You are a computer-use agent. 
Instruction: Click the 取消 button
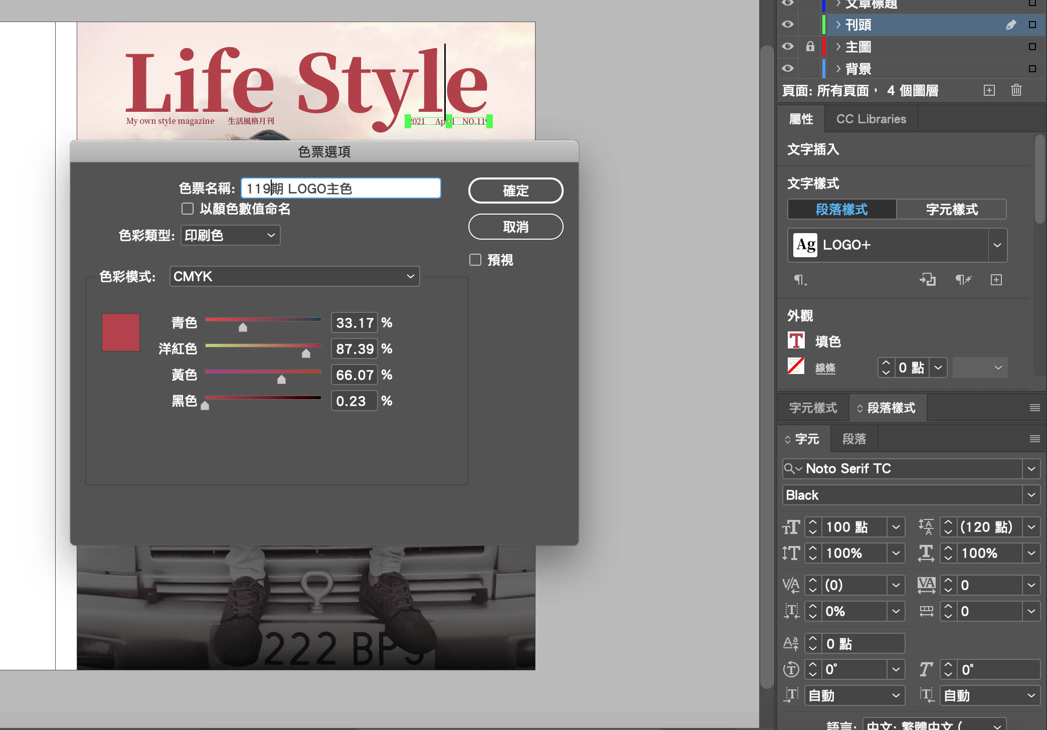point(515,227)
